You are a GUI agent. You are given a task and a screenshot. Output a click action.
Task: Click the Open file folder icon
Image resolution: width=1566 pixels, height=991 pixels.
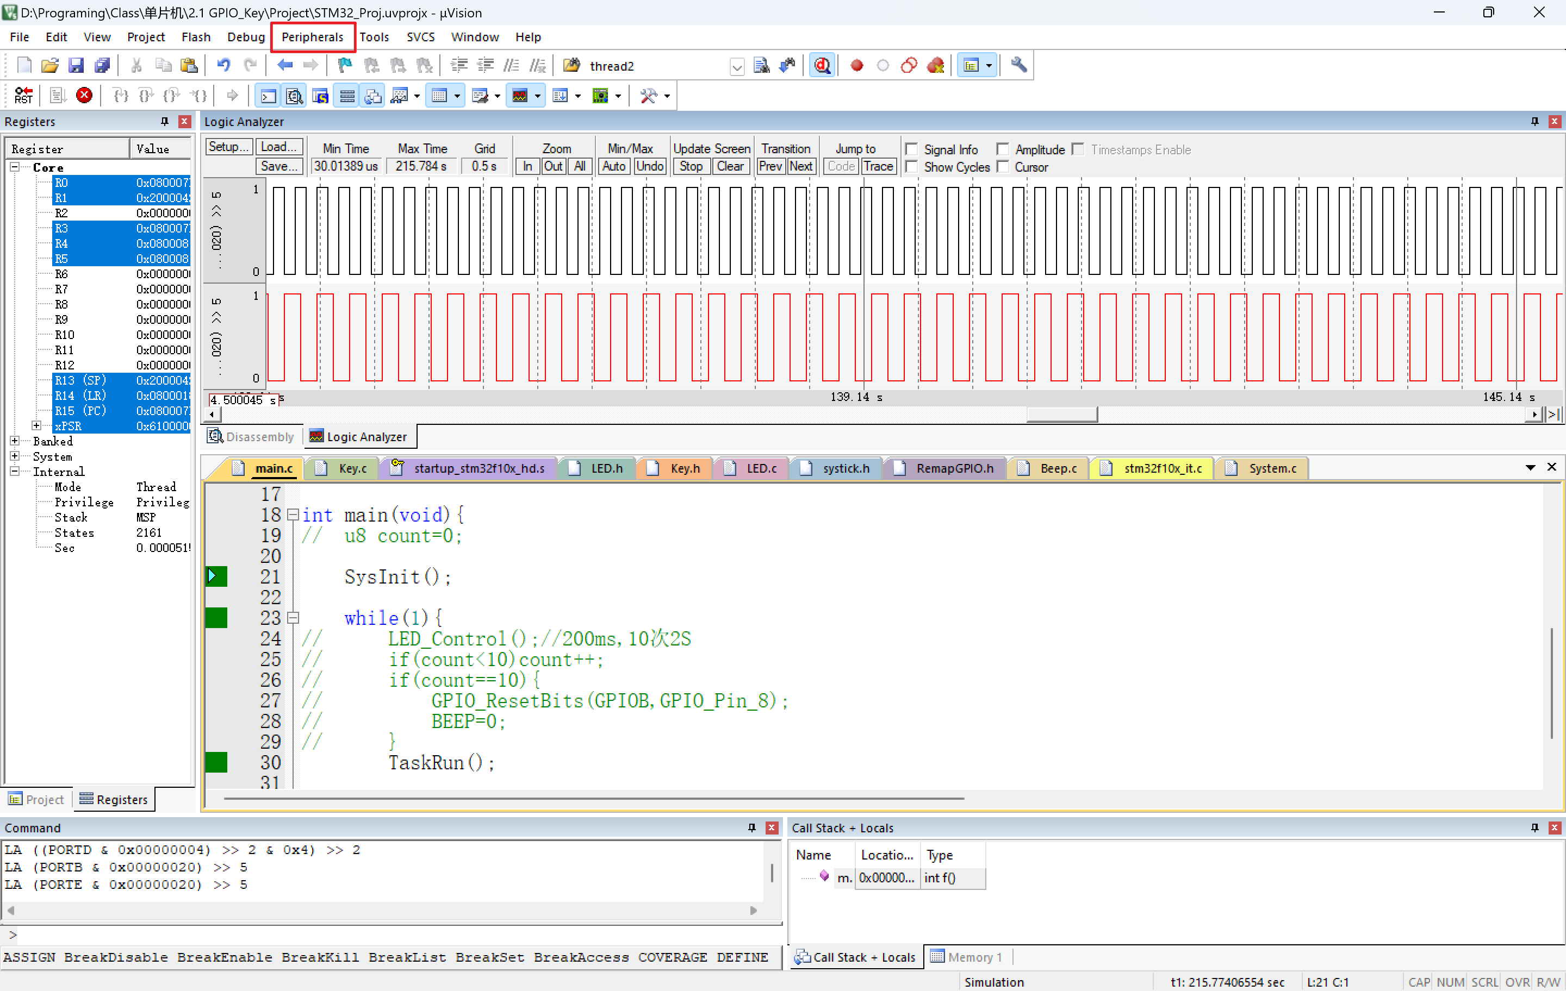click(49, 66)
